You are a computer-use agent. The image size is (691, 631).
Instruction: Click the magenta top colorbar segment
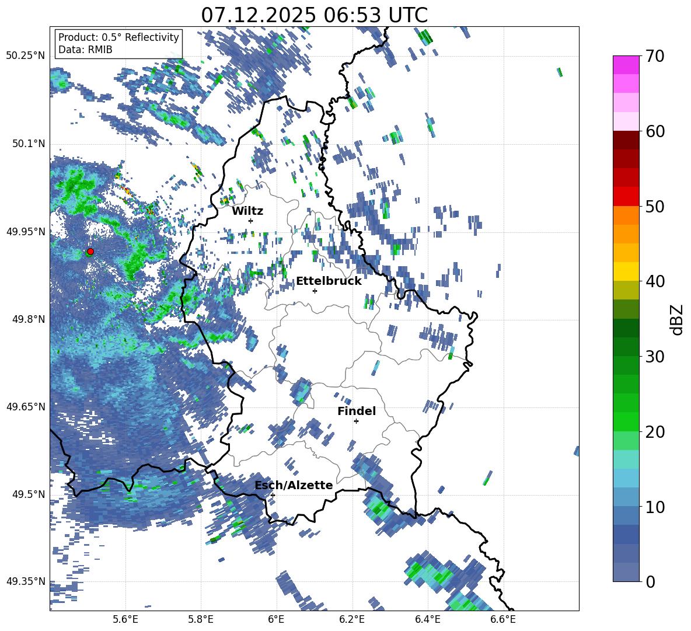click(626, 65)
